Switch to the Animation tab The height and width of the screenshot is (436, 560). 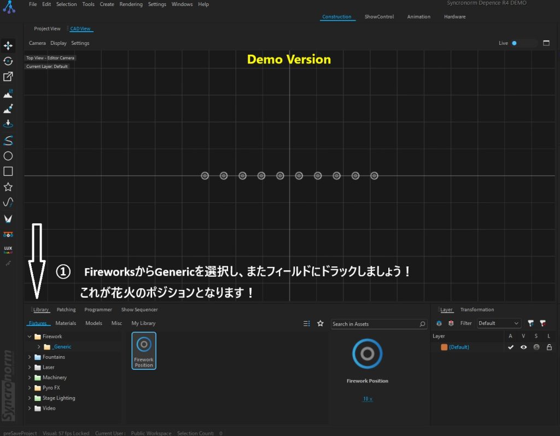click(x=418, y=17)
